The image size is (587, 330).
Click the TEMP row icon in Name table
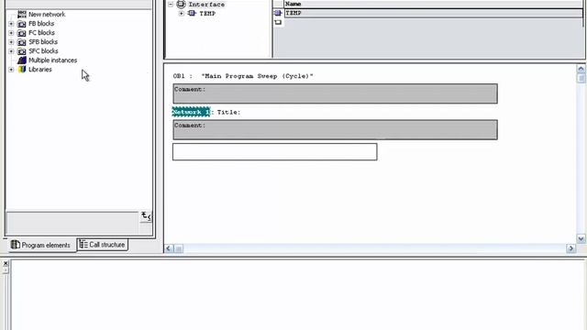tap(278, 13)
